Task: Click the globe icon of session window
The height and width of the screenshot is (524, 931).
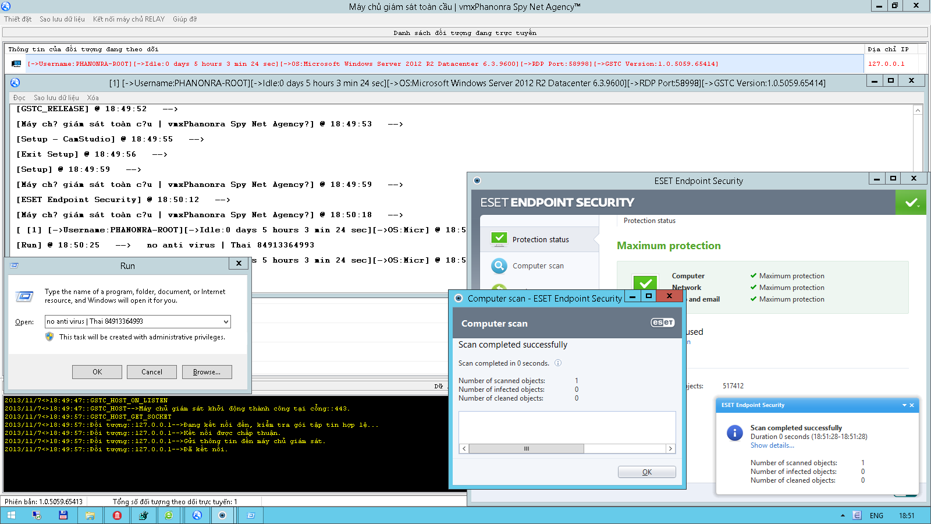Action: [x=15, y=83]
